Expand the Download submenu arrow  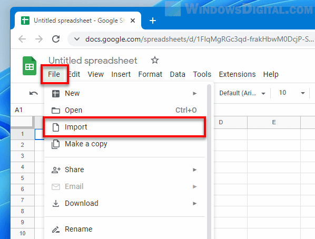tap(194, 203)
